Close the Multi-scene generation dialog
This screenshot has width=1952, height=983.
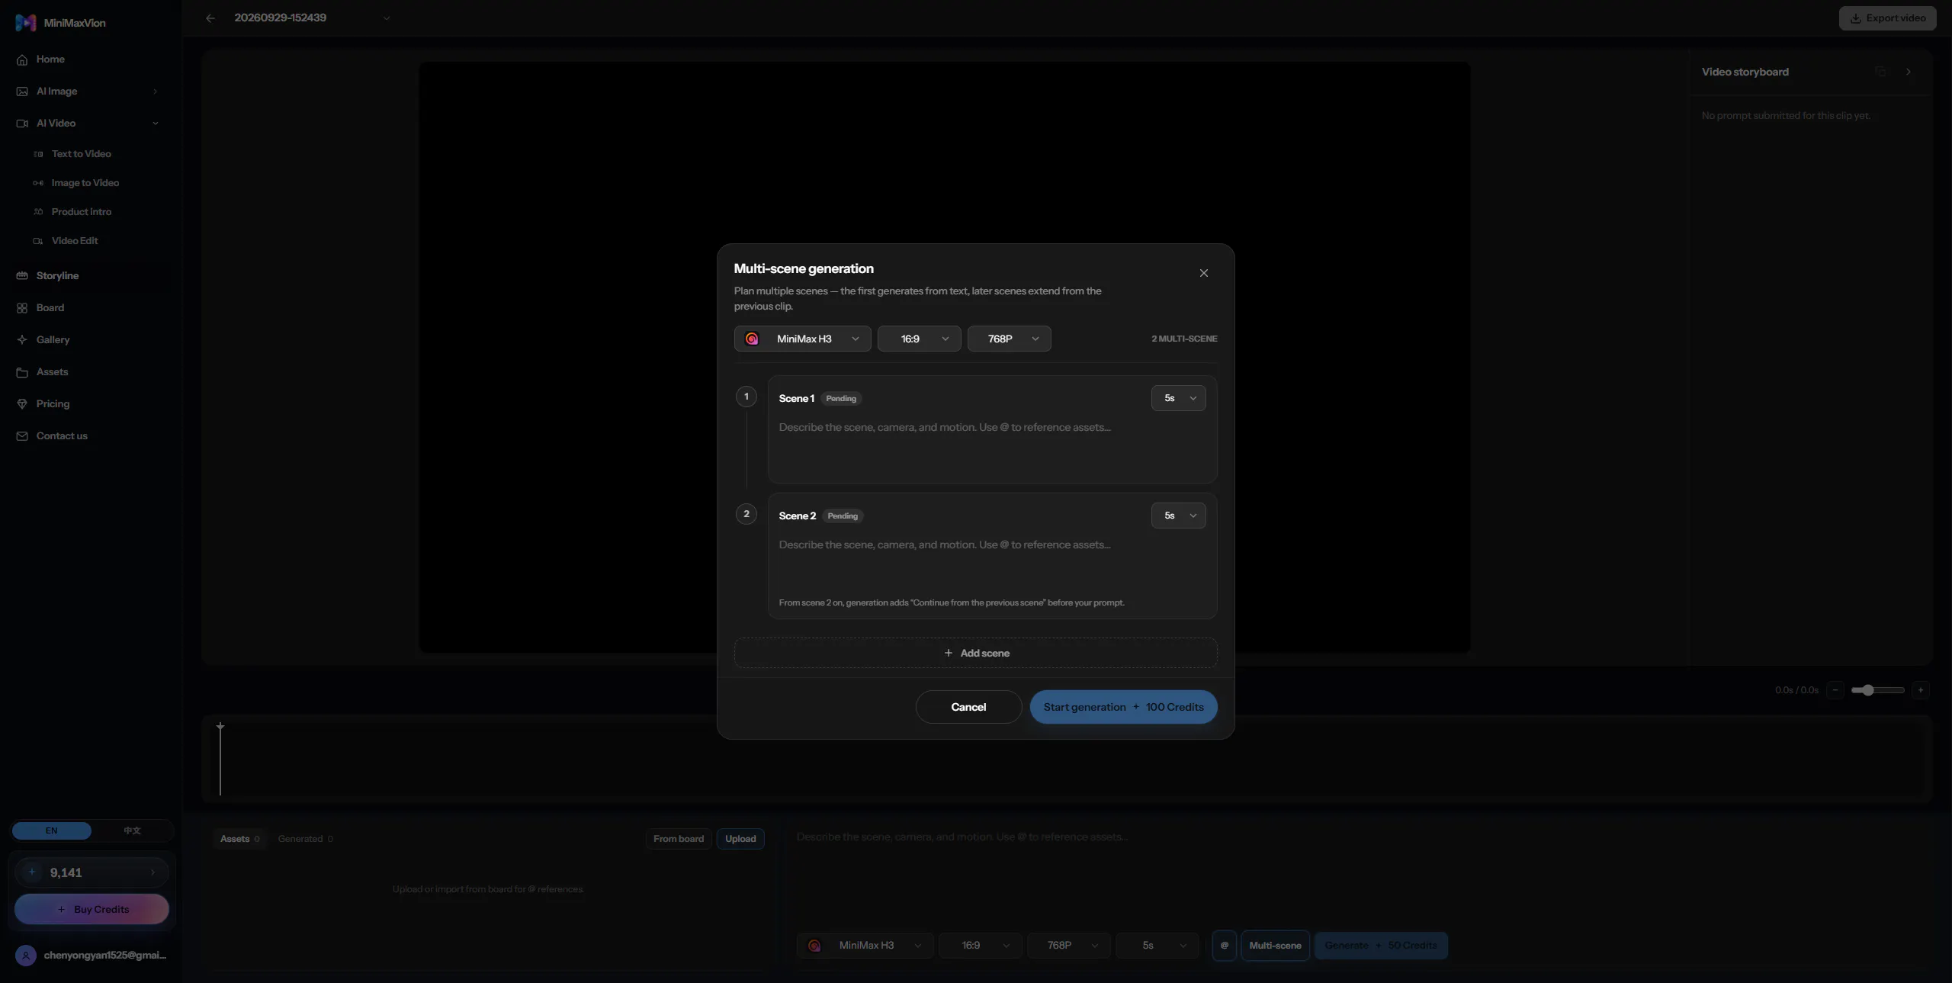[x=1203, y=273]
